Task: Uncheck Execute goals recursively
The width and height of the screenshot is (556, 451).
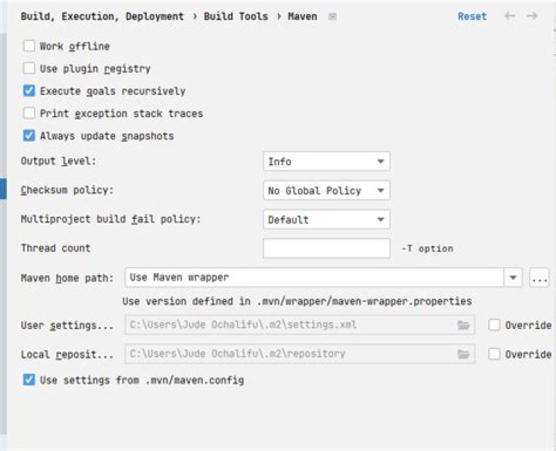Action: click(x=29, y=91)
